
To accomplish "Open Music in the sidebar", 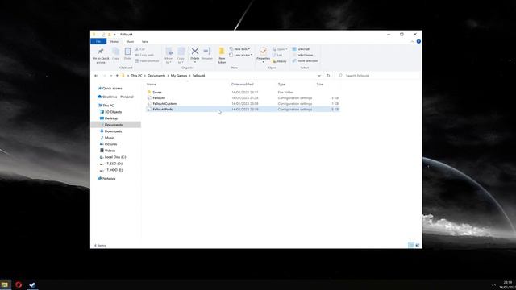I will click(110, 138).
